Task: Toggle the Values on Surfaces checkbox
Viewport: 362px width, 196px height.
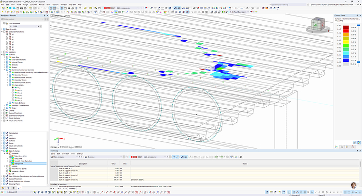Action: 4,121
